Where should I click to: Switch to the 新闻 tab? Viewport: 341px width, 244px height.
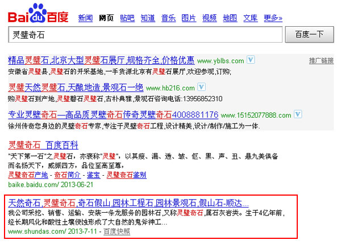85,18
